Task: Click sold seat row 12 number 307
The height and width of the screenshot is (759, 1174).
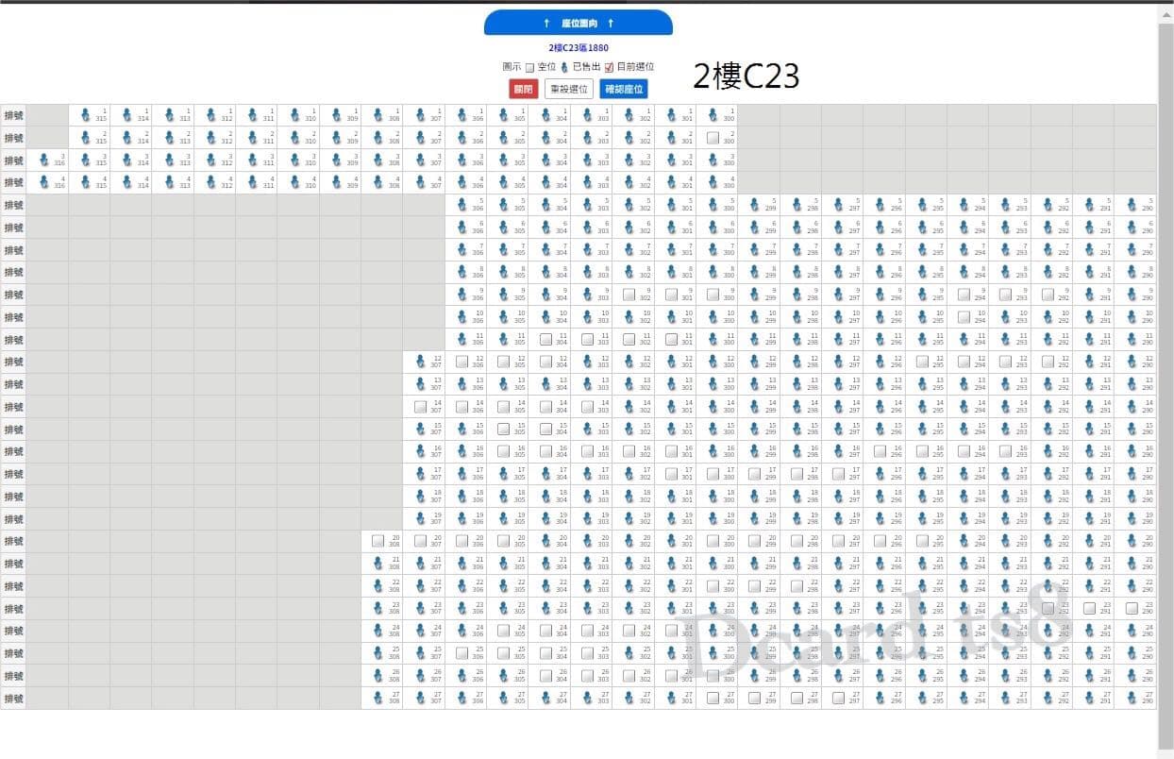Action: click(421, 362)
